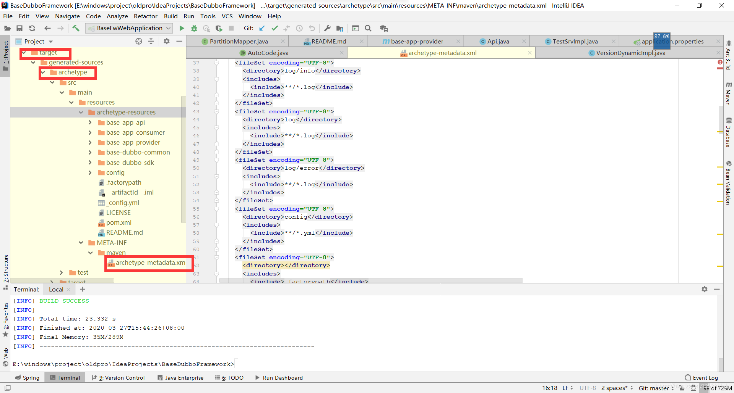The width and height of the screenshot is (734, 393).
Task: Open the Maven tool window
Action: [729, 93]
